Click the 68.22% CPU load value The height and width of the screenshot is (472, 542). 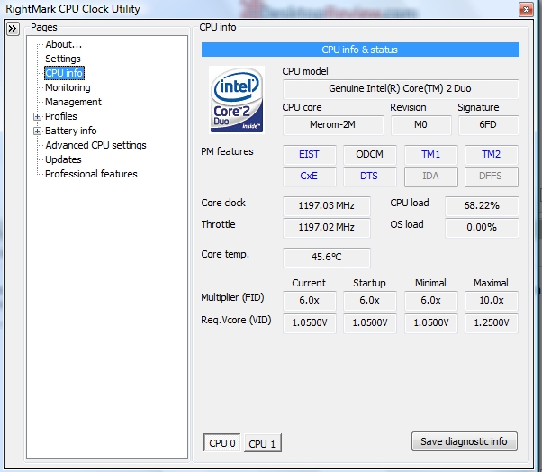point(482,206)
